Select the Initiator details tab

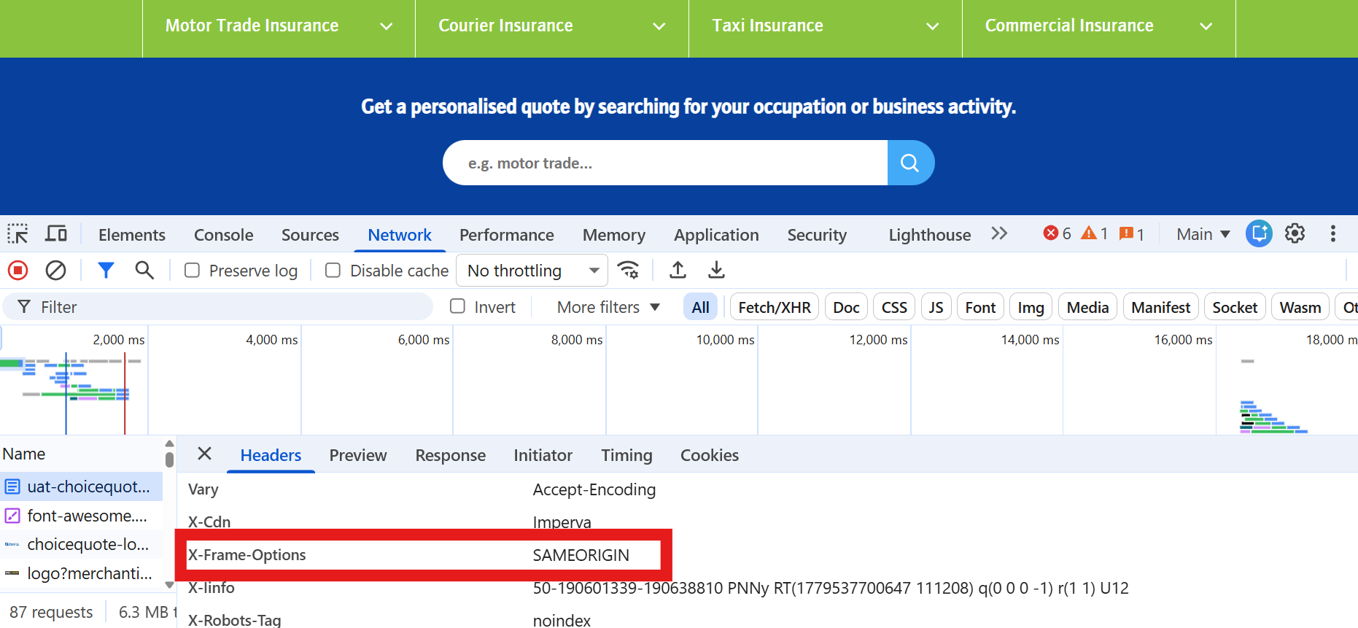[543, 455]
